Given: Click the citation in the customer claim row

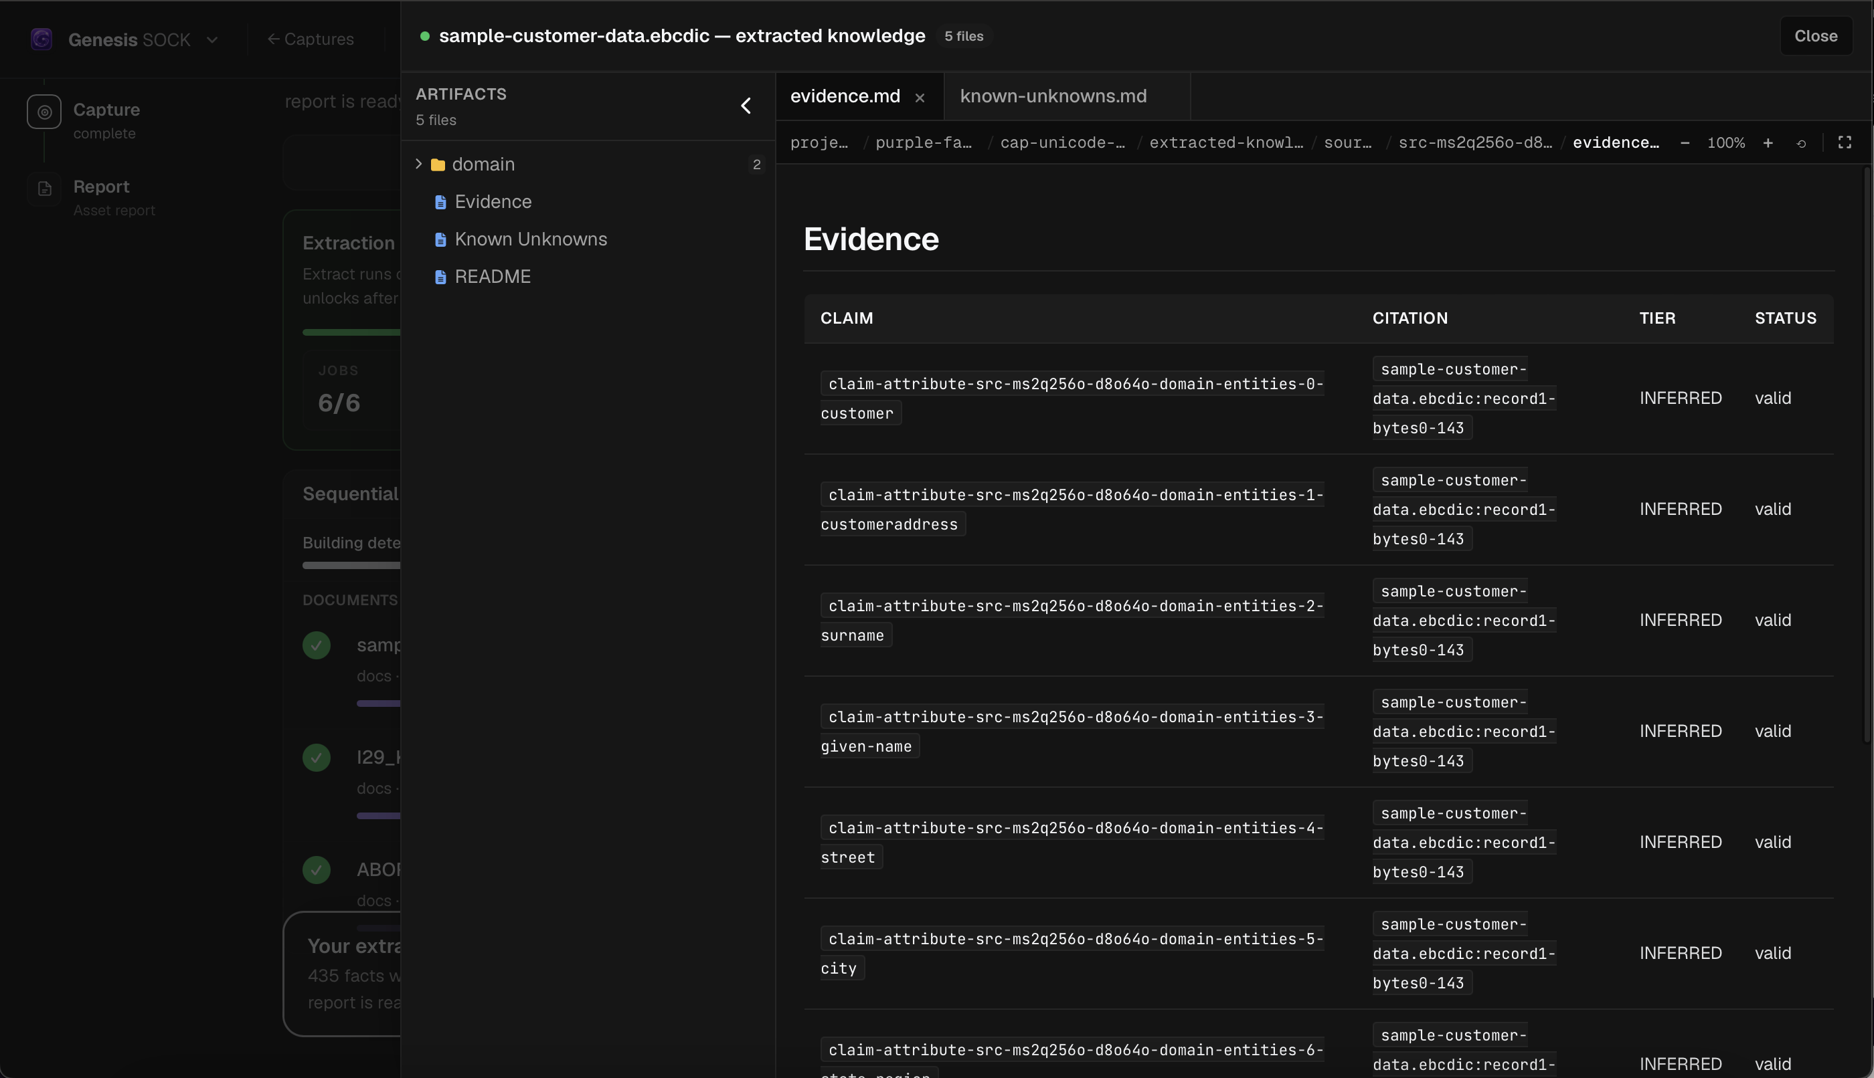Looking at the screenshot, I should (1464, 399).
